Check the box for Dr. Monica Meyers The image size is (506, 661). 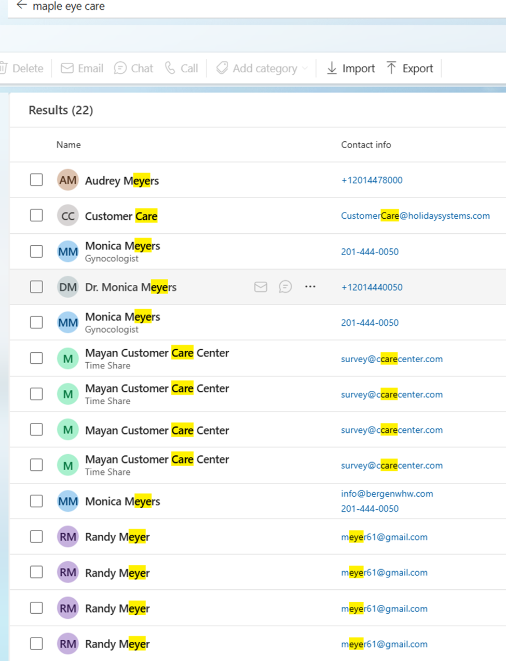click(x=36, y=287)
